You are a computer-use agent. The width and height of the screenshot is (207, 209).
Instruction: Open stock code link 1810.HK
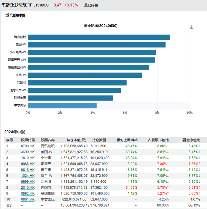click(x=28, y=158)
